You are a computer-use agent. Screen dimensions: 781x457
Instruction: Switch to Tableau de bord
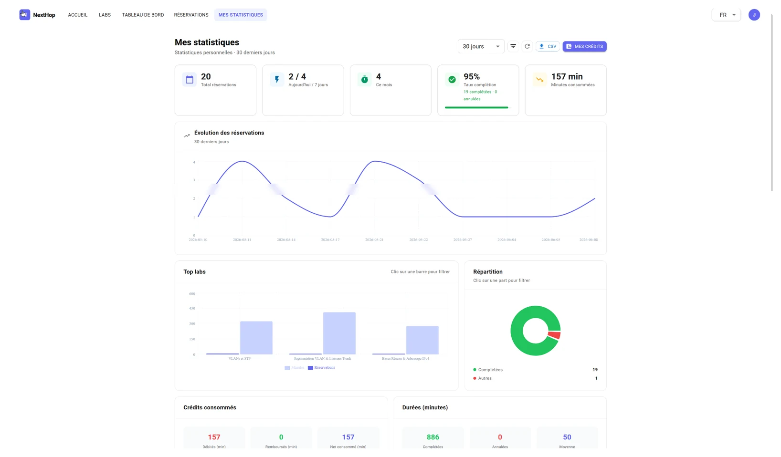click(x=143, y=15)
